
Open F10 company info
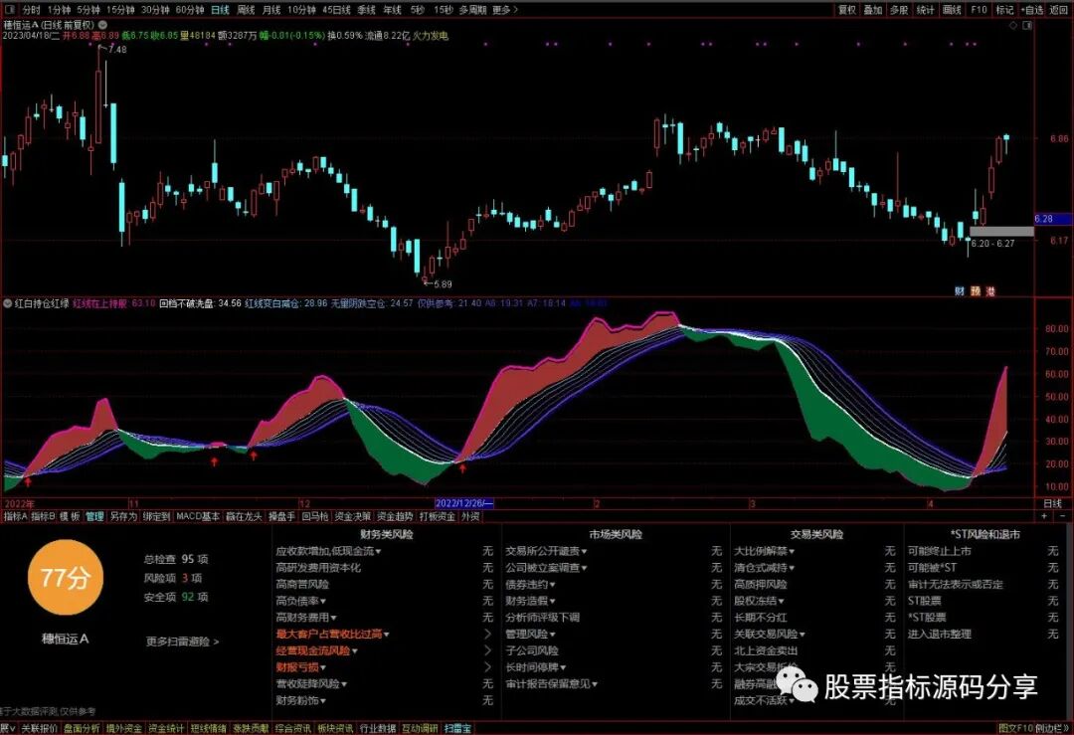tap(979, 10)
